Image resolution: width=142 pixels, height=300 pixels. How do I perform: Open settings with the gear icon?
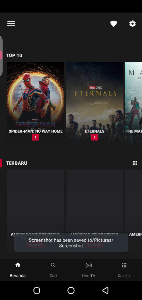pyautogui.click(x=132, y=24)
